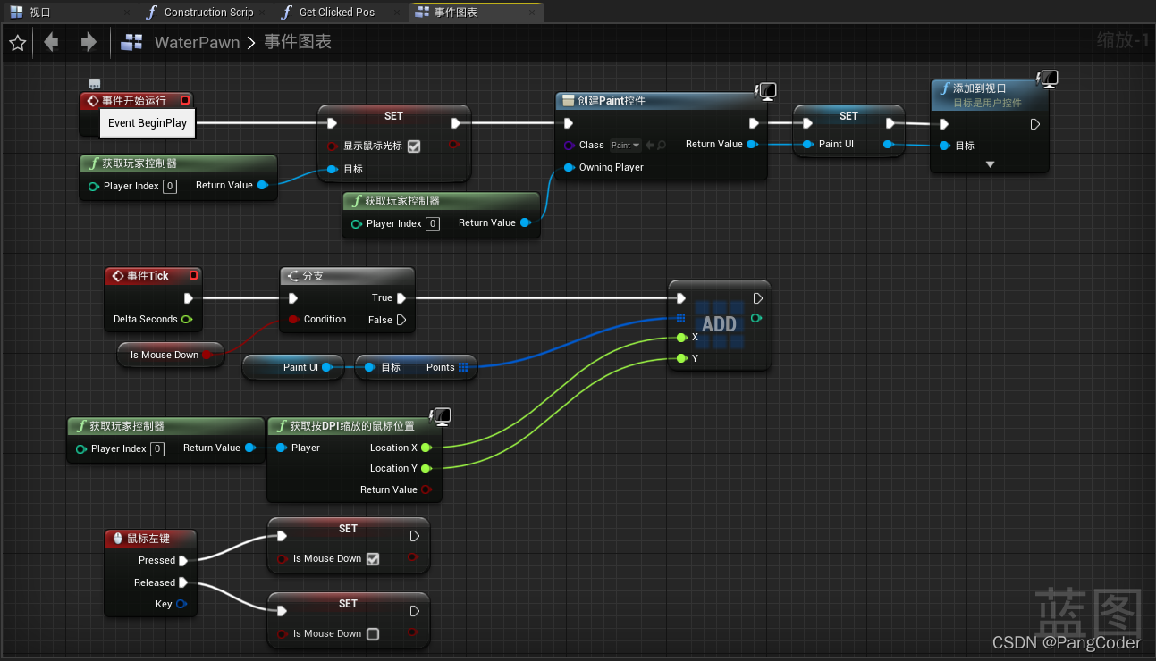Switch to the Get Clicked Pos tab

337,13
